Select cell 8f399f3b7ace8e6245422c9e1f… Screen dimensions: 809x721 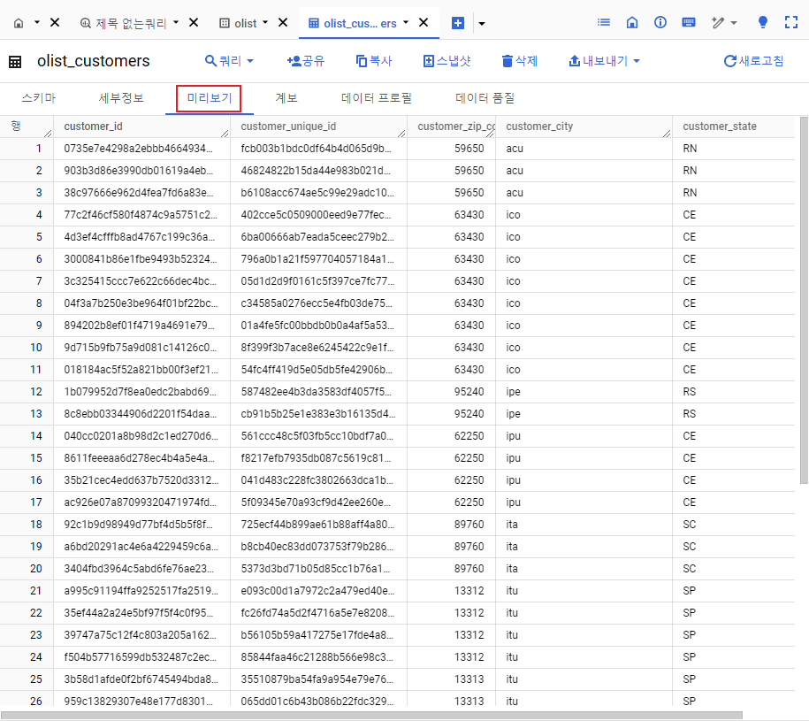[319, 348]
